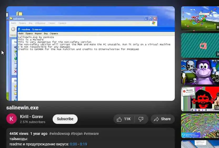
Task: Open the Правка menu in readme Notepad
Action: (x=29, y=34)
